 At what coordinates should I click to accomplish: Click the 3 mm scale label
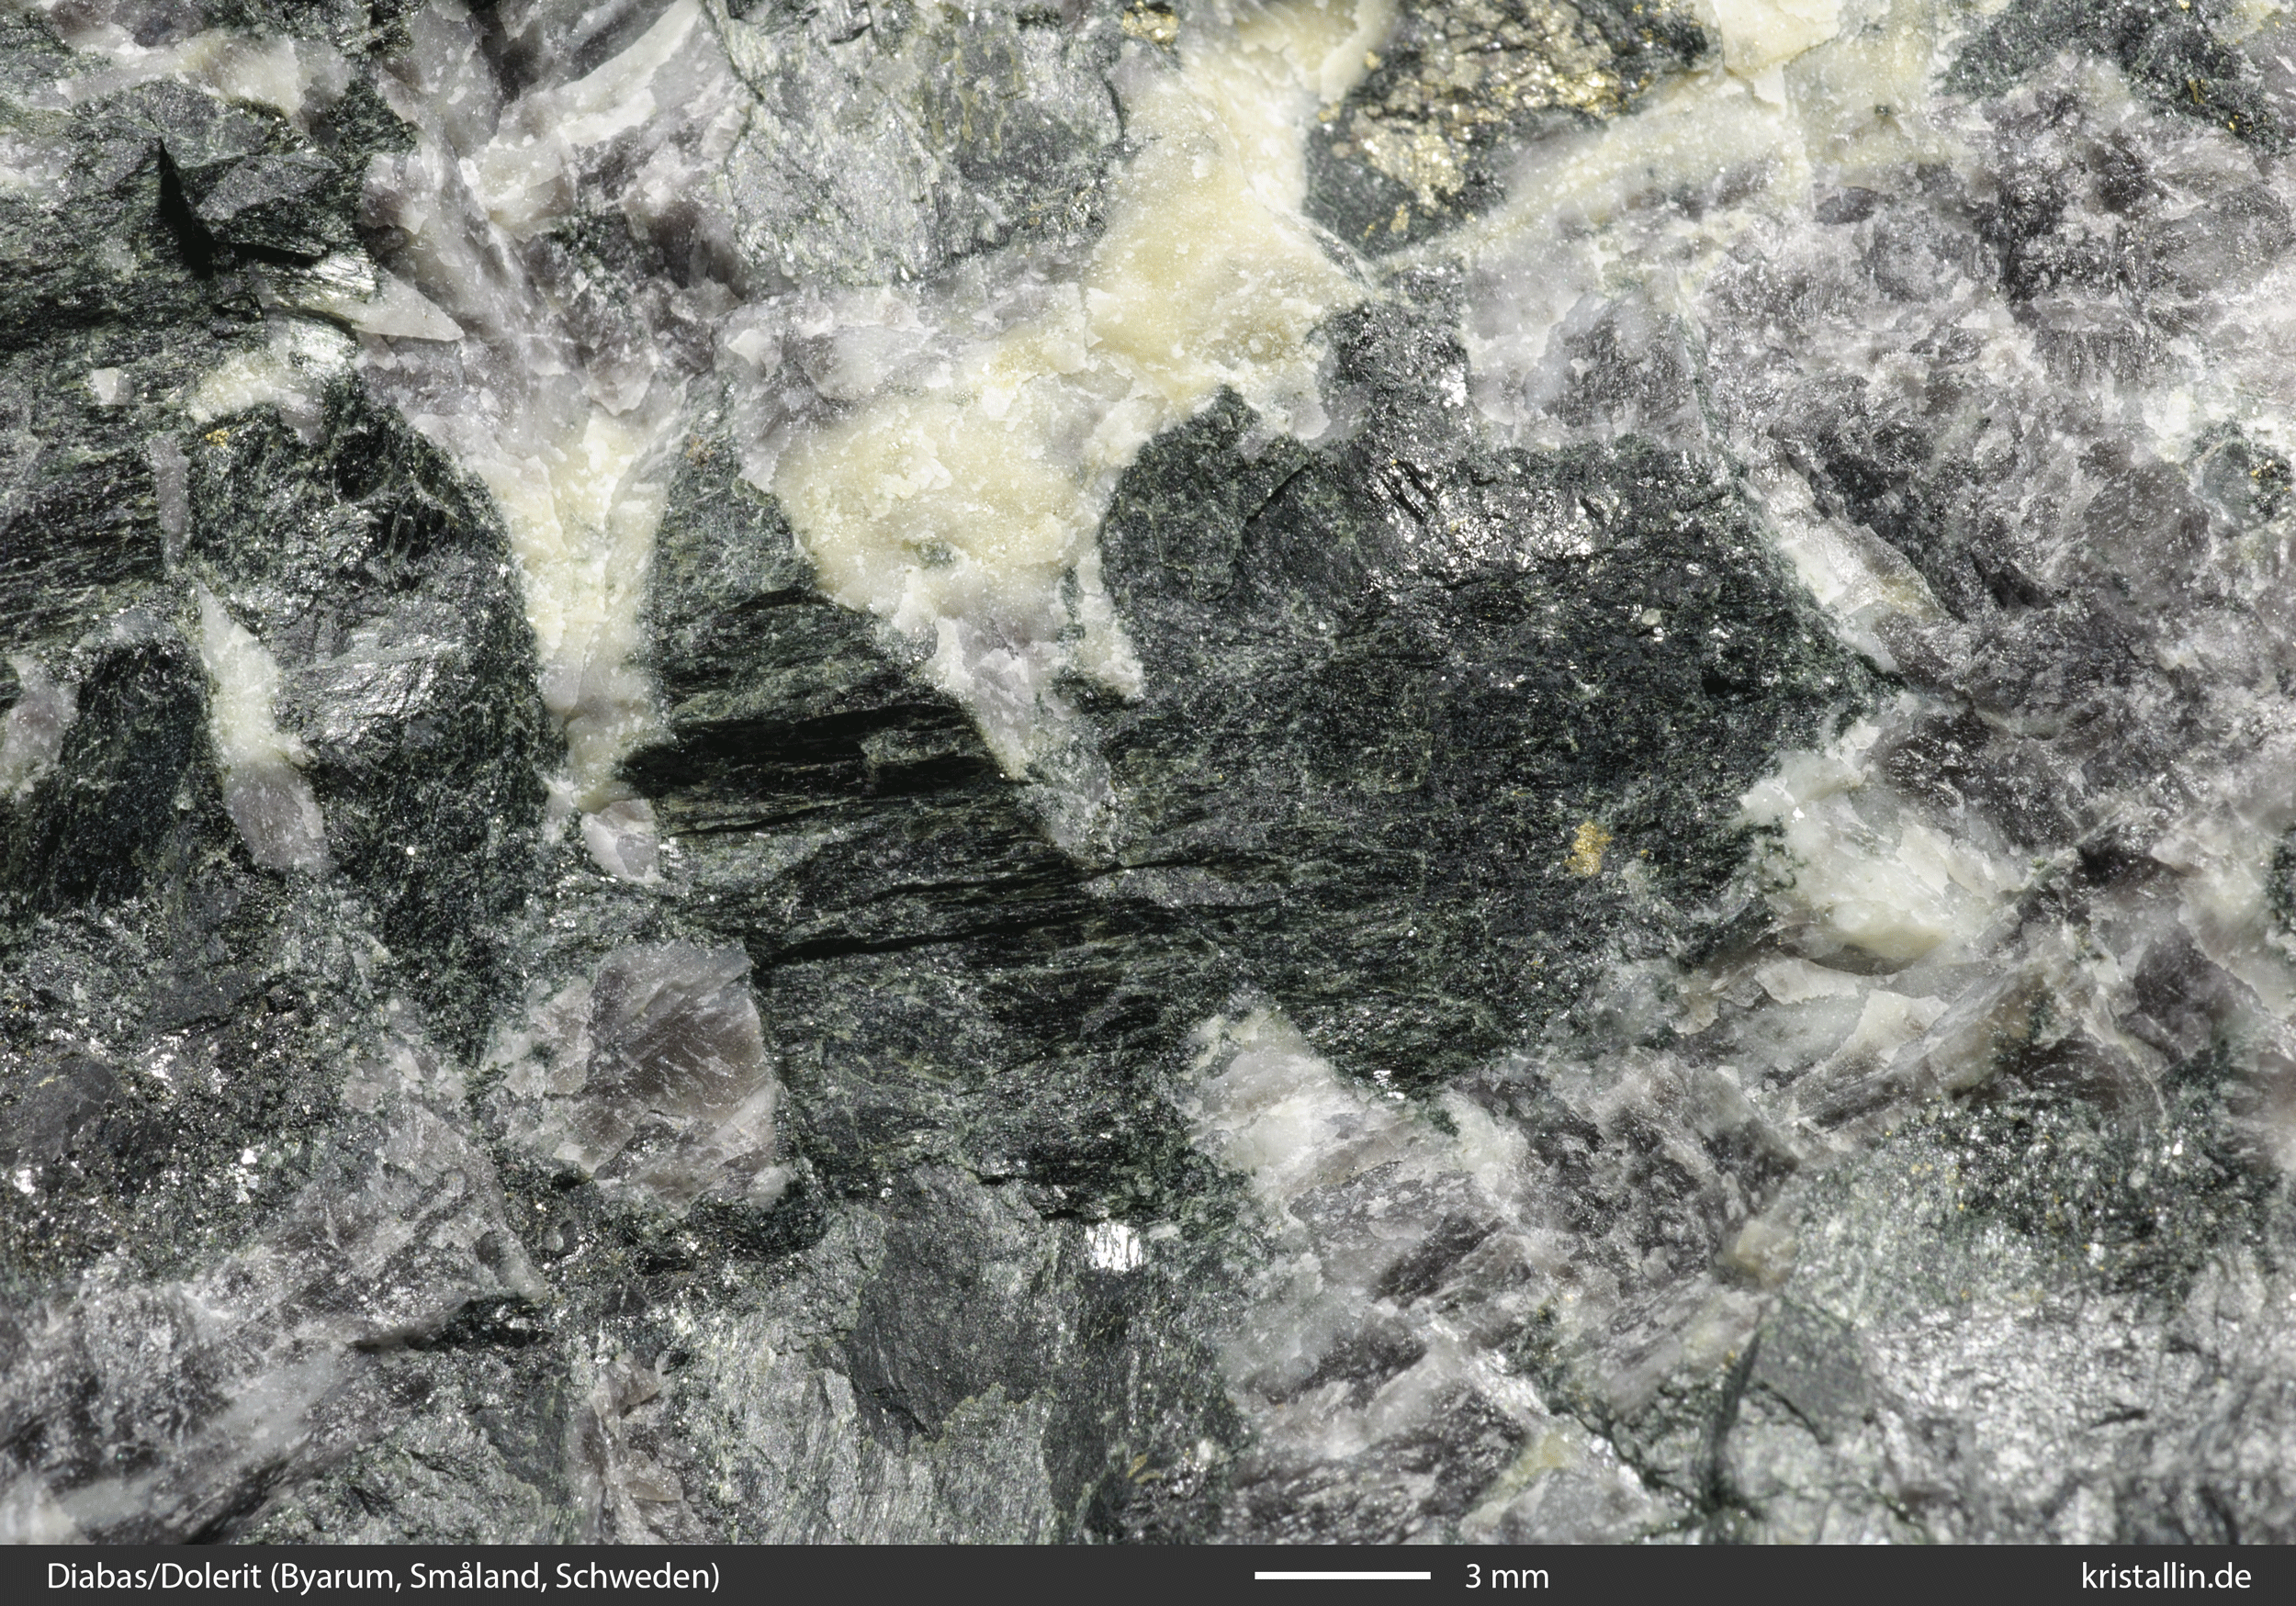pyautogui.click(x=1506, y=1577)
